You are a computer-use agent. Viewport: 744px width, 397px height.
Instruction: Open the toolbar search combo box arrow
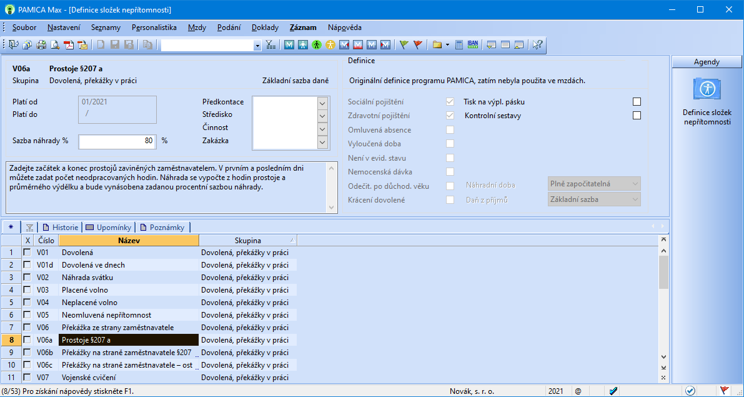(x=257, y=45)
